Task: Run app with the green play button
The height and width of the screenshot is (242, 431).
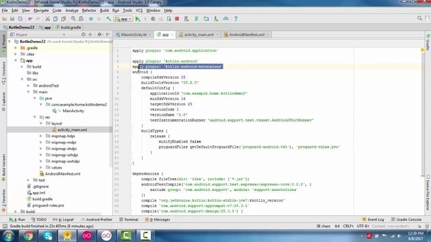Action: (x=137, y=19)
